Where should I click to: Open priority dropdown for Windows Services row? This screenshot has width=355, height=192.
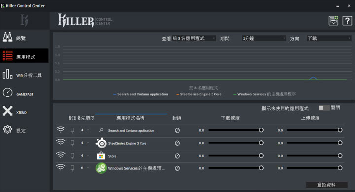pyautogui.click(x=85, y=168)
